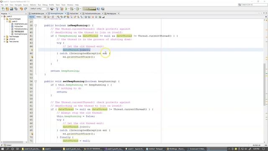The width and height of the screenshot is (268, 151).
Task: Run the project with green play icon
Action: 66,9
